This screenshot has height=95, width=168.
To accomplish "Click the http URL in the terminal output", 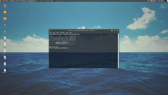I will (61, 48).
